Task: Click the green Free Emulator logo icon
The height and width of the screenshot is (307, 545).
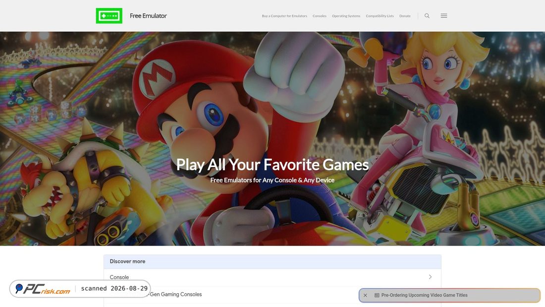Action: 109,16
